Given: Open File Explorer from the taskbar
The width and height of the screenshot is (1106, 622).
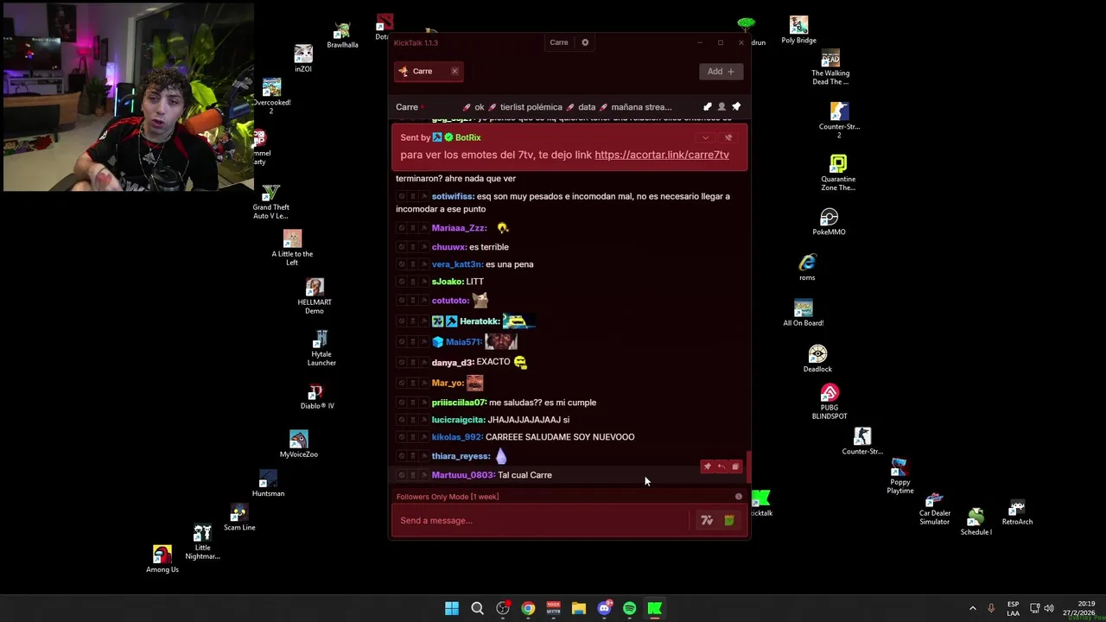Looking at the screenshot, I should coord(579,608).
